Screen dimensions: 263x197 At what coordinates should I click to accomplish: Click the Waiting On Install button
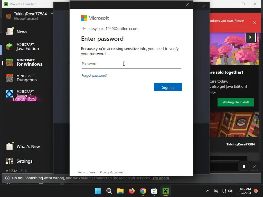236,102
